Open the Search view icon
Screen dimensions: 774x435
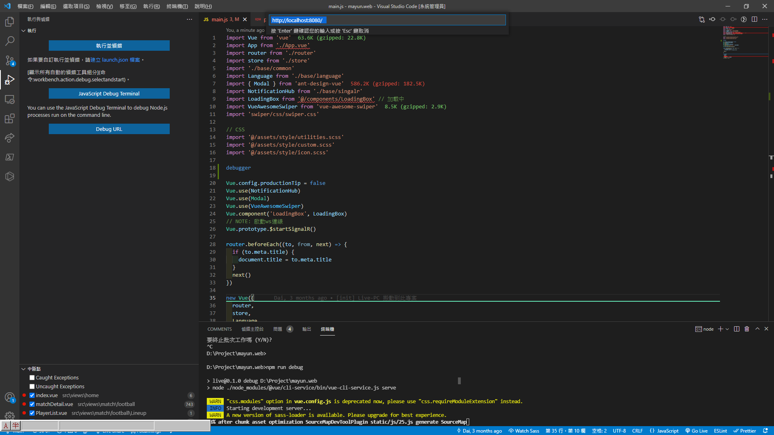pyautogui.click(x=10, y=41)
